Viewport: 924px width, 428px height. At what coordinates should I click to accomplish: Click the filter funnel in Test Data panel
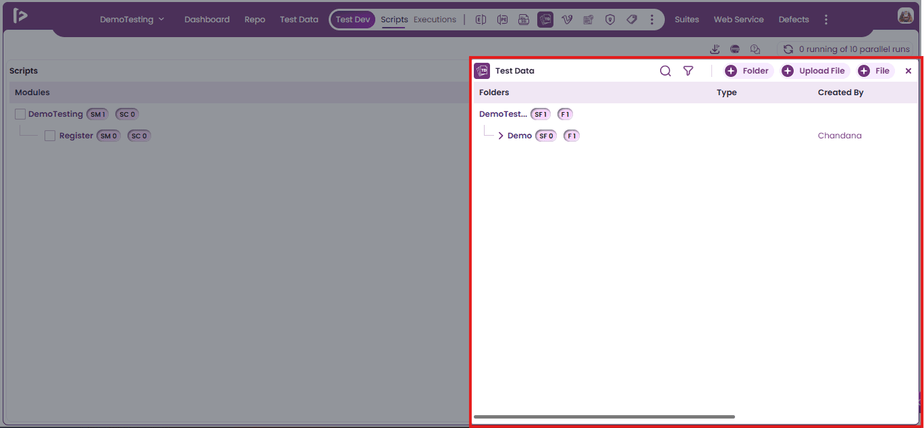coord(688,71)
